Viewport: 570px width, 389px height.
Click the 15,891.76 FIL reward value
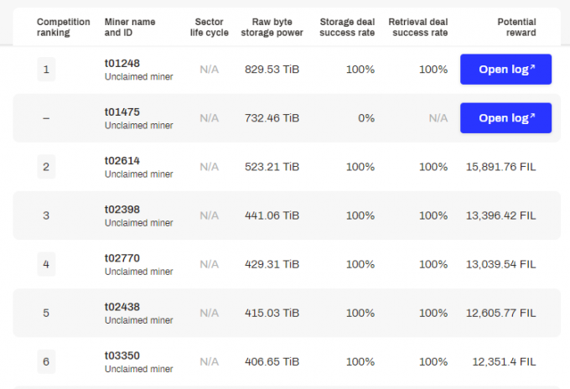[x=501, y=167]
